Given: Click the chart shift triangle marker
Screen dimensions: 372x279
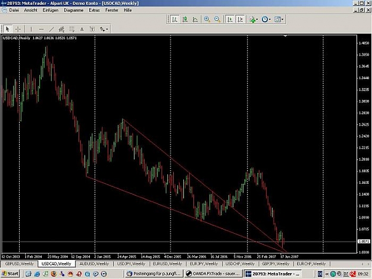Looking at the screenshot, I should point(286,36).
